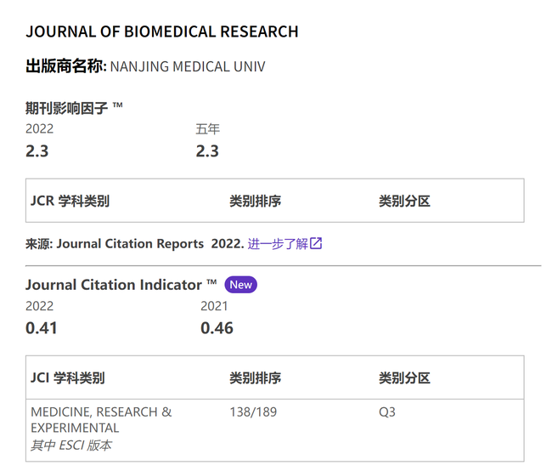Open the external link icon beside 进一步了解

tap(316, 243)
